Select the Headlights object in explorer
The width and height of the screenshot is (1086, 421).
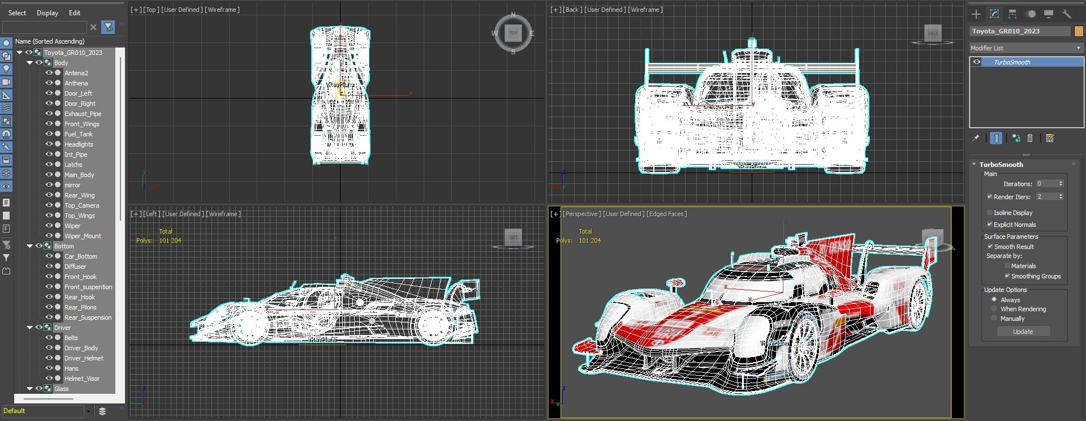click(x=79, y=144)
